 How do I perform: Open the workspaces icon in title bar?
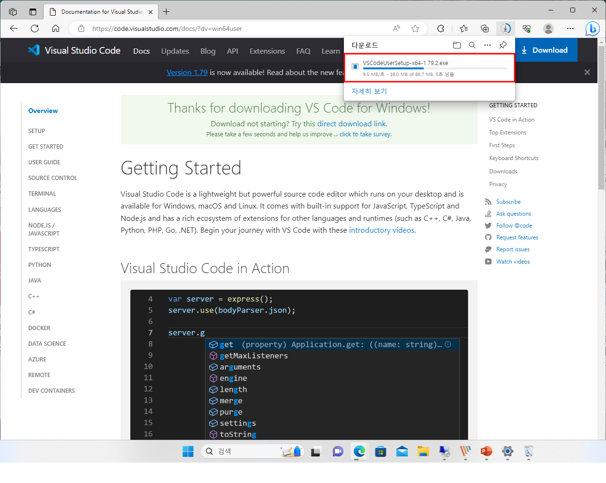pyautogui.click(x=13, y=11)
